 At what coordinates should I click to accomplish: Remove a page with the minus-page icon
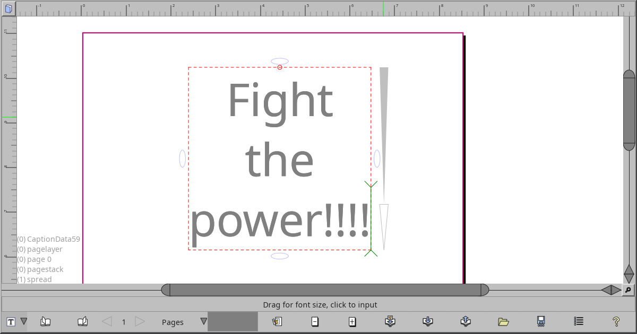315,321
